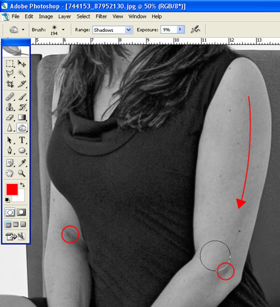The image size is (280, 307).
Task: Expand the Brush preset picker arrow
Action: pos(63,30)
